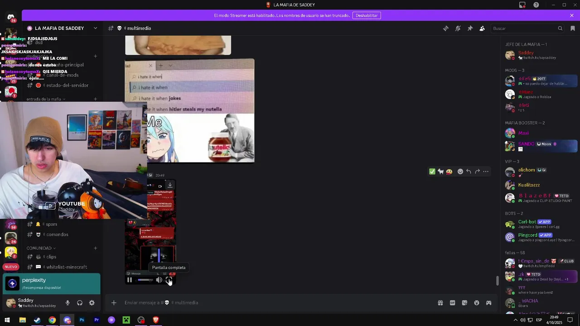Toggle microphone mute in user panel
Screen dimensions: 580x326
click(68, 303)
